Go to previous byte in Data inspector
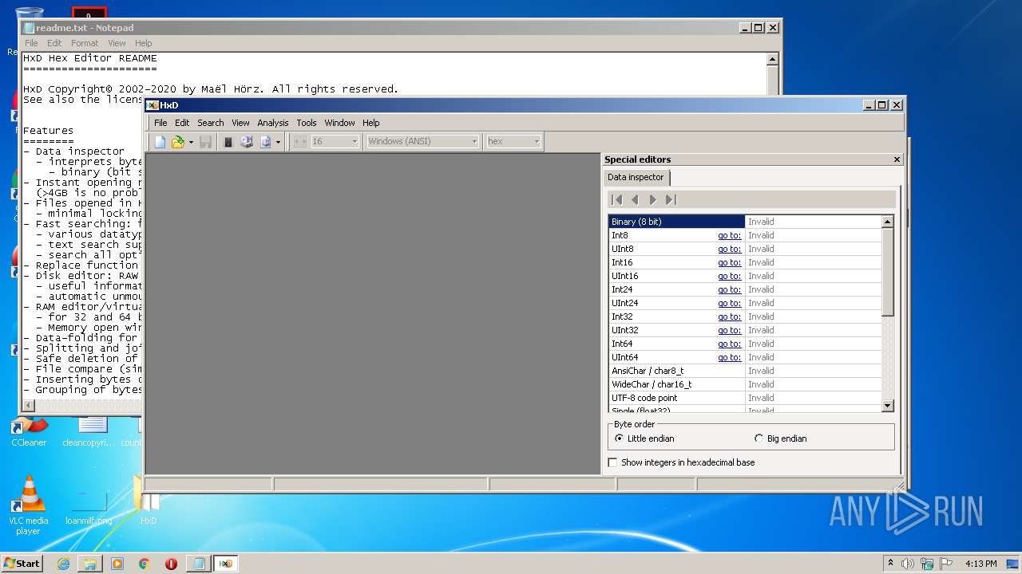Image resolution: width=1022 pixels, height=574 pixels. click(x=635, y=200)
